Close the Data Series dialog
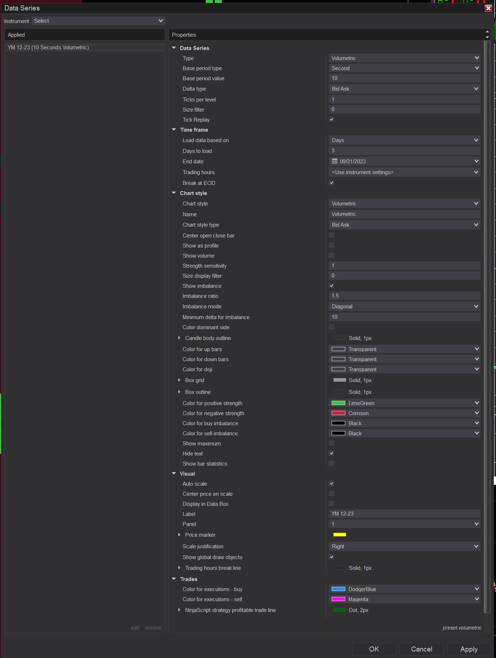Viewport: 496px width, 658px height. click(x=488, y=8)
